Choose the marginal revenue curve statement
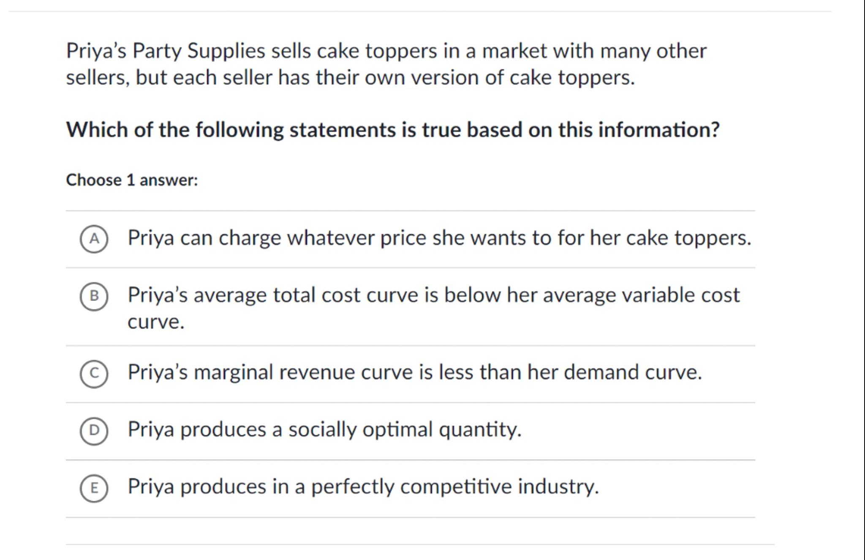Viewport: 865px width, 560px height. point(414,372)
